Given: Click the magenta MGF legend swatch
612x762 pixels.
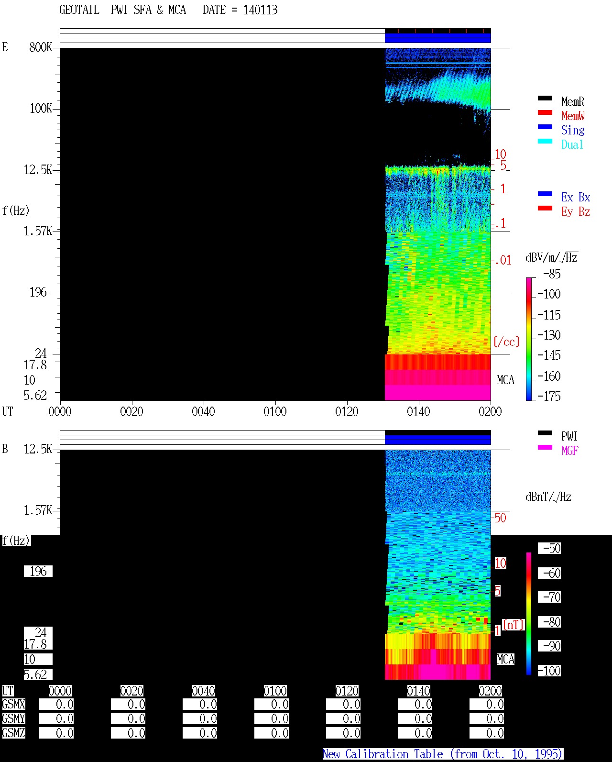Looking at the screenshot, I should 545,447.
